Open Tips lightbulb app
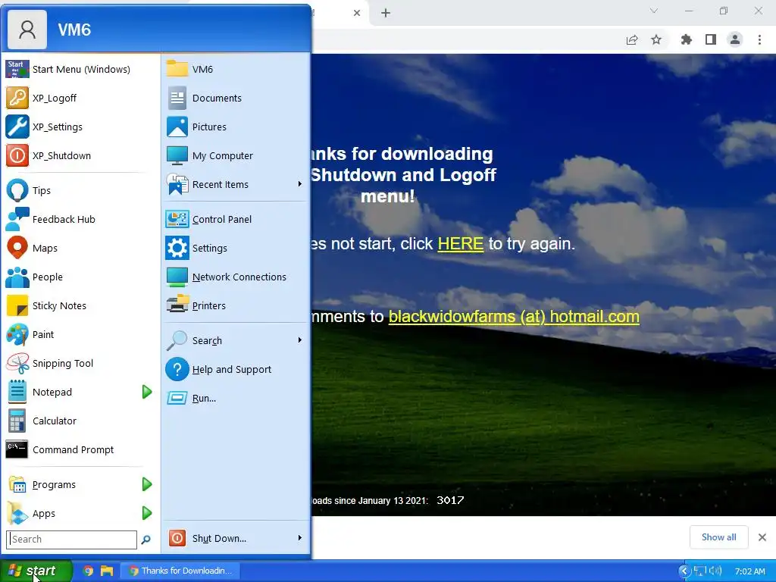 82,190
